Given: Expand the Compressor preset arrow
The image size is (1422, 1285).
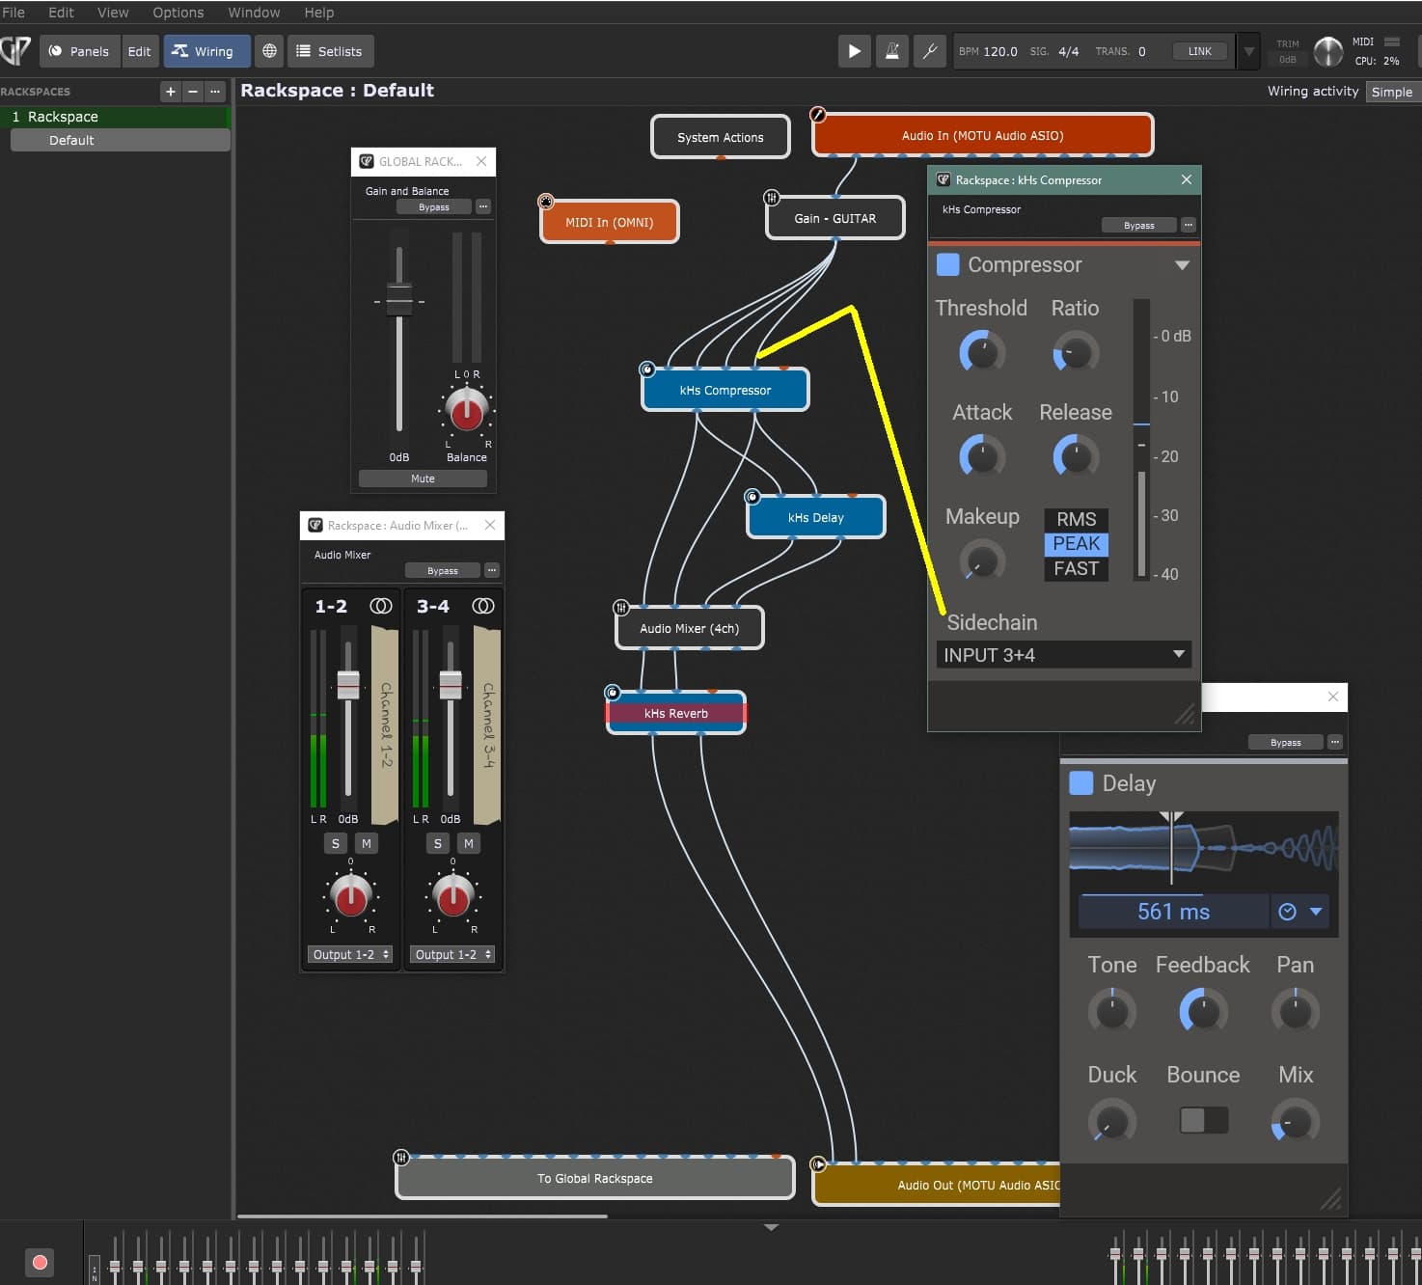Looking at the screenshot, I should click(1182, 265).
